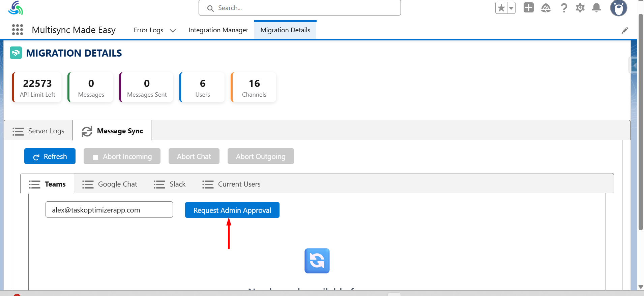Open the Error Logs tab
The image size is (644, 296).
[x=148, y=30]
